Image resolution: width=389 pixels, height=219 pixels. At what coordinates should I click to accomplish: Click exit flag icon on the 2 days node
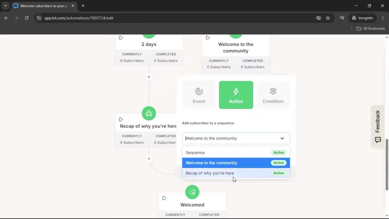click(x=121, y=37)
